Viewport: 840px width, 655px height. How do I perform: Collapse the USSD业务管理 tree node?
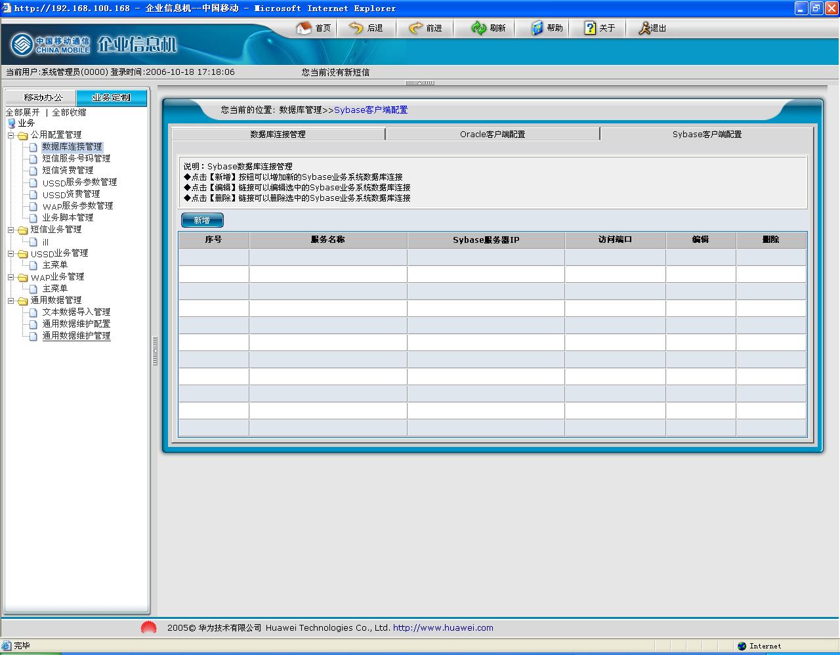coord(10,253)
